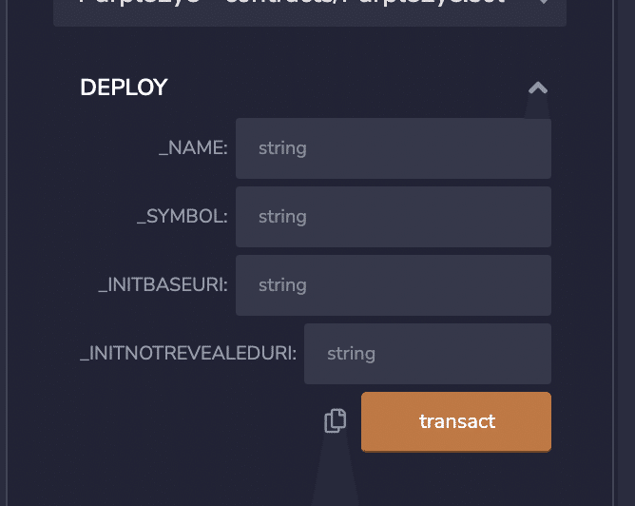
Task: Click the transact button
Action: pos(456,421)
